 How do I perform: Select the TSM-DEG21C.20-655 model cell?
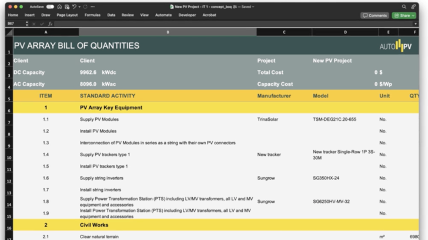tap(334, 119)
